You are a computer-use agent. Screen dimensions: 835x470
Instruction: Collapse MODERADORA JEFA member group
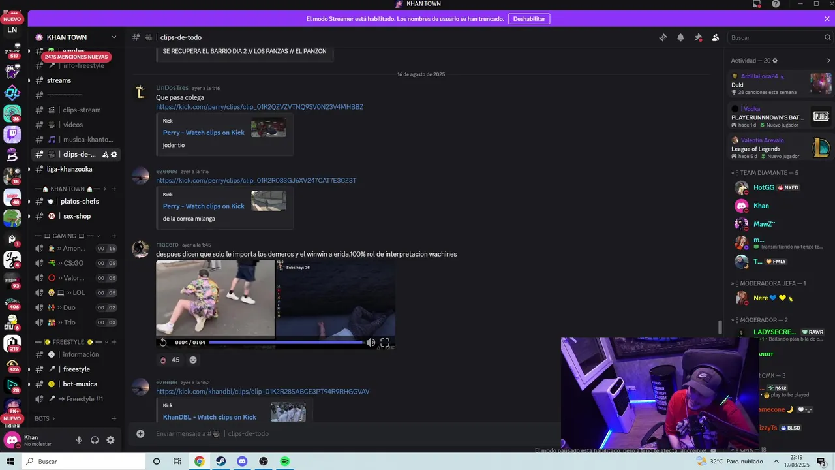click(x=768, y=283)
